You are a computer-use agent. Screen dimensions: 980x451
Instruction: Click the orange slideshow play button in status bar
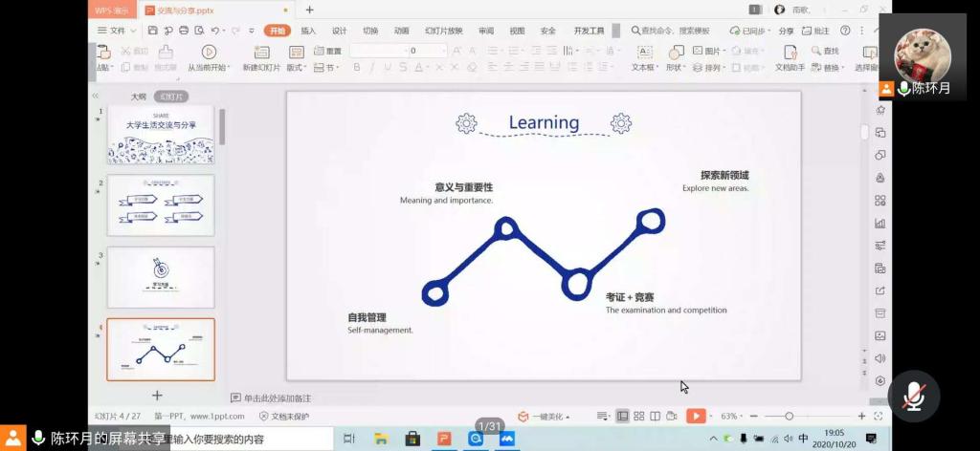pos(696,416)
